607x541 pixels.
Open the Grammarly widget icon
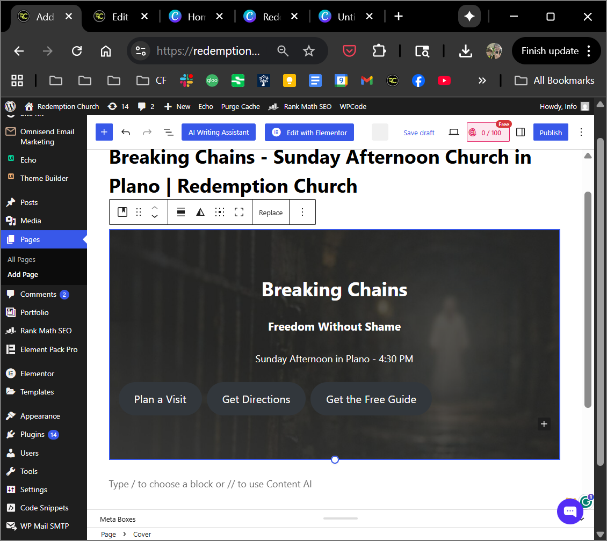pyautogui.click(x=586, y=502)
